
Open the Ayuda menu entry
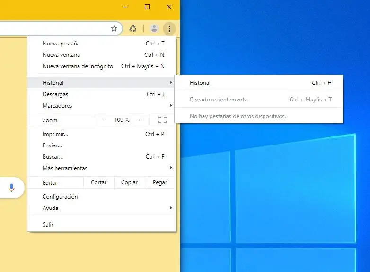coord(102,208)
